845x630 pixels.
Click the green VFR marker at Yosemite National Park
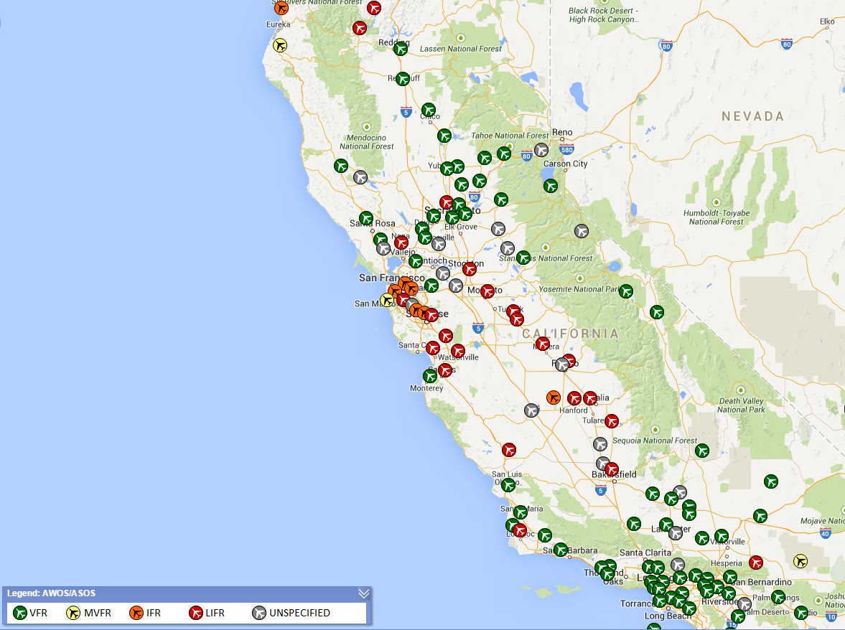point(626,291)
